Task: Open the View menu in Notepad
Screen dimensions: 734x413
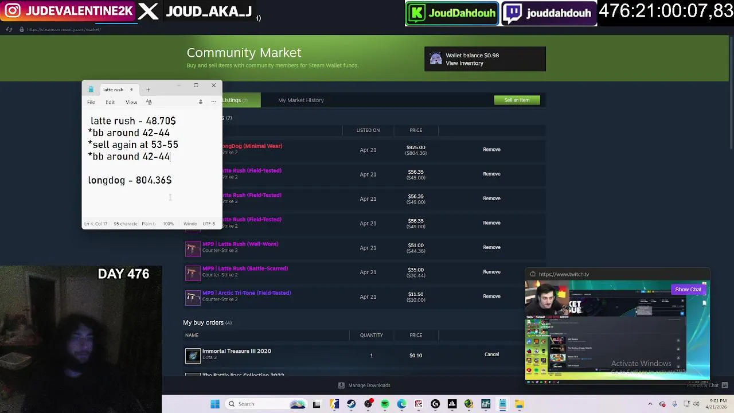Action: point(131,102)
